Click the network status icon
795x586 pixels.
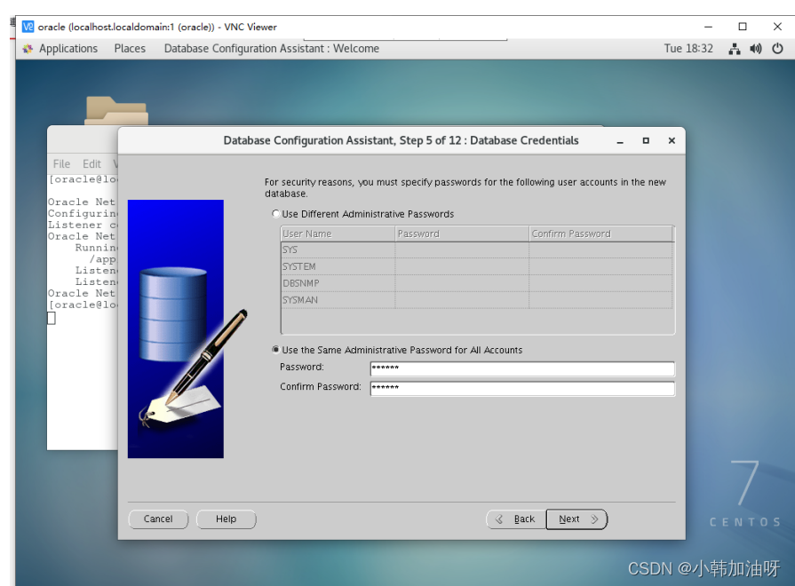(x=735, y=49)
